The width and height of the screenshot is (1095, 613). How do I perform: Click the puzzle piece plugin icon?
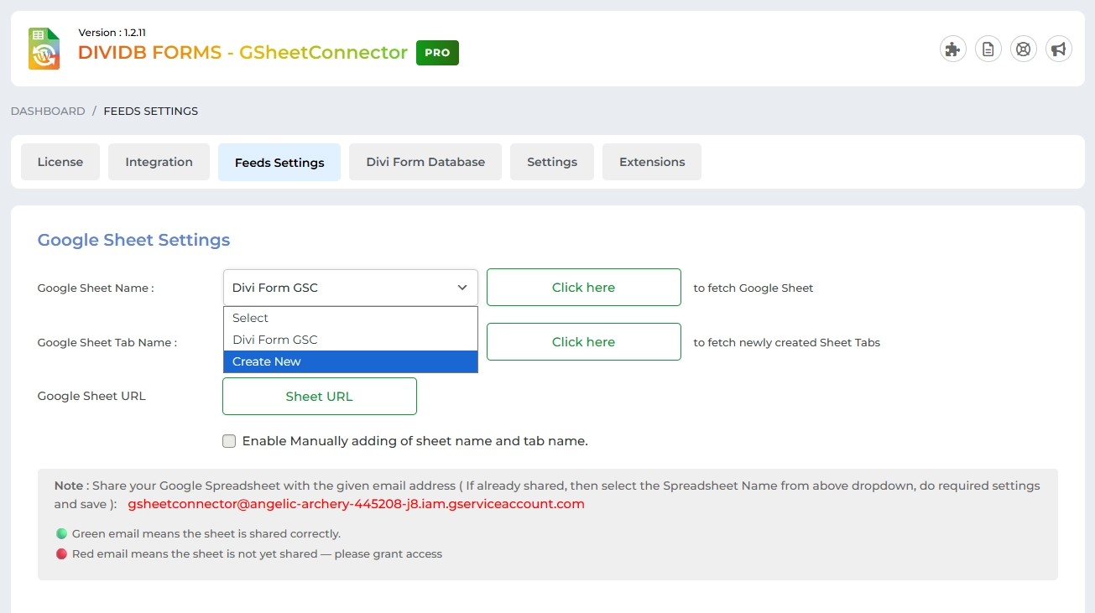coord(952,49)
